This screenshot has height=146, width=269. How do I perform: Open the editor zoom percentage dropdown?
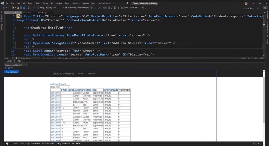(8, 58)
